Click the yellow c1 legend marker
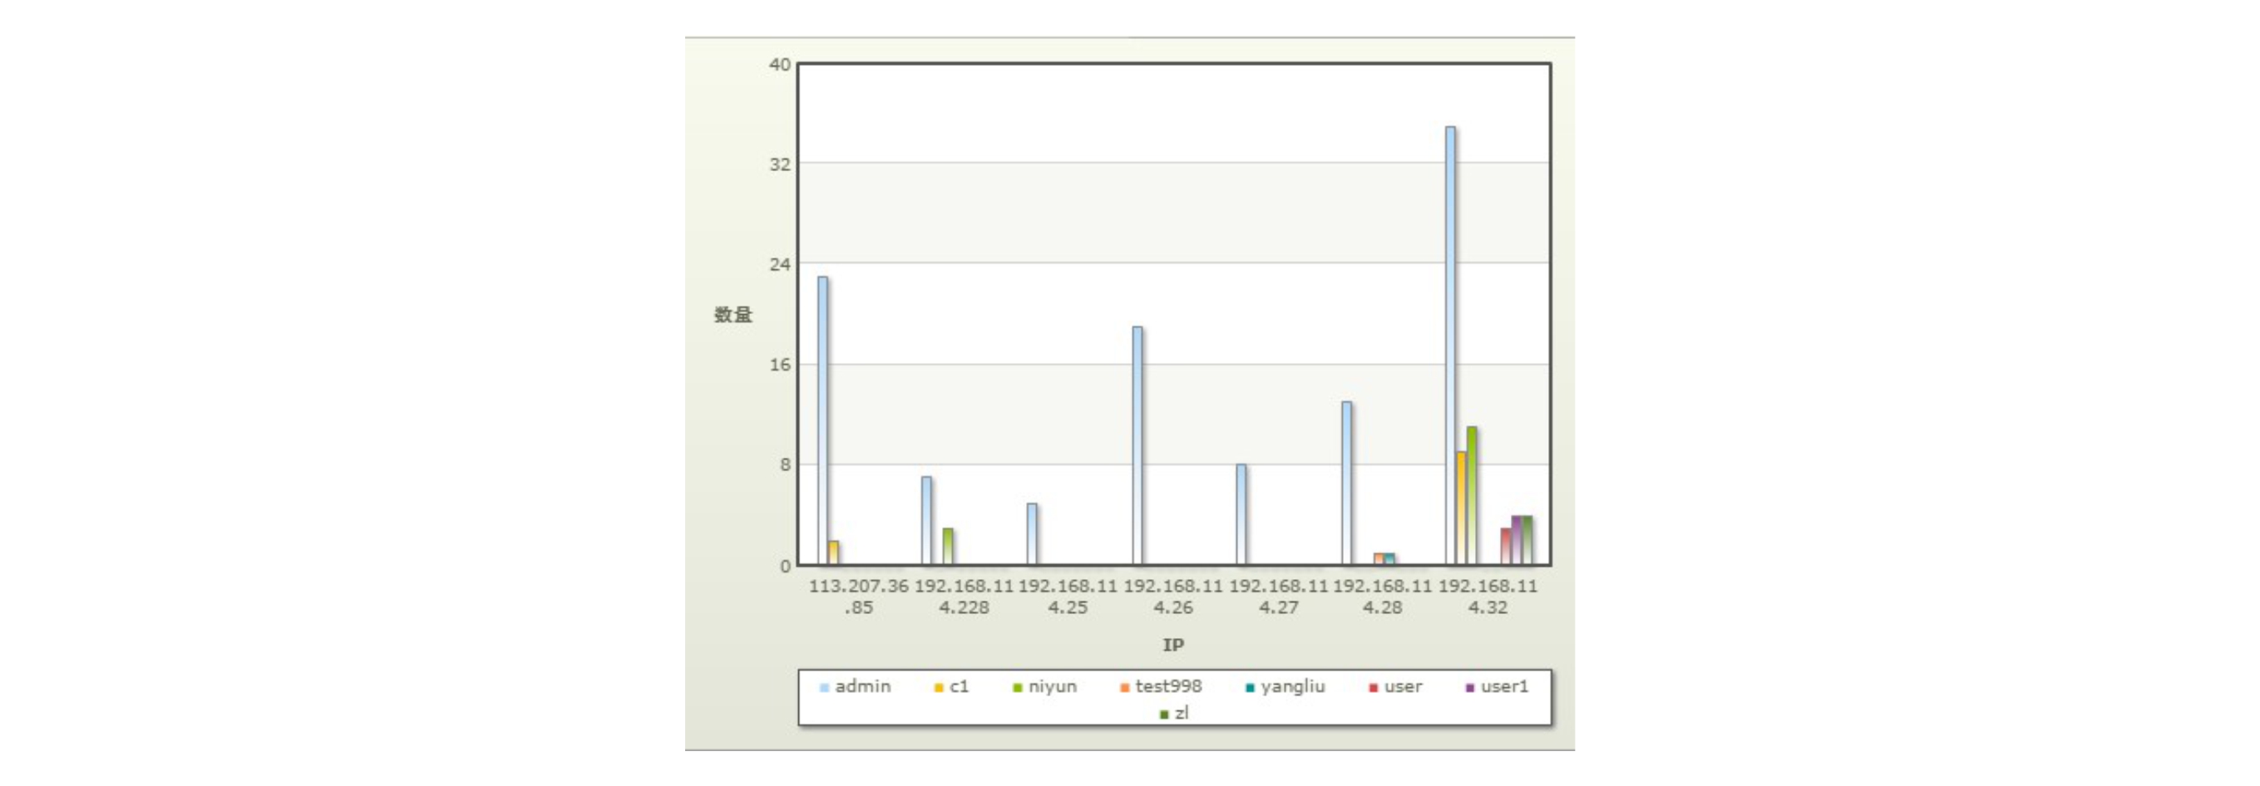 (938, 688)
